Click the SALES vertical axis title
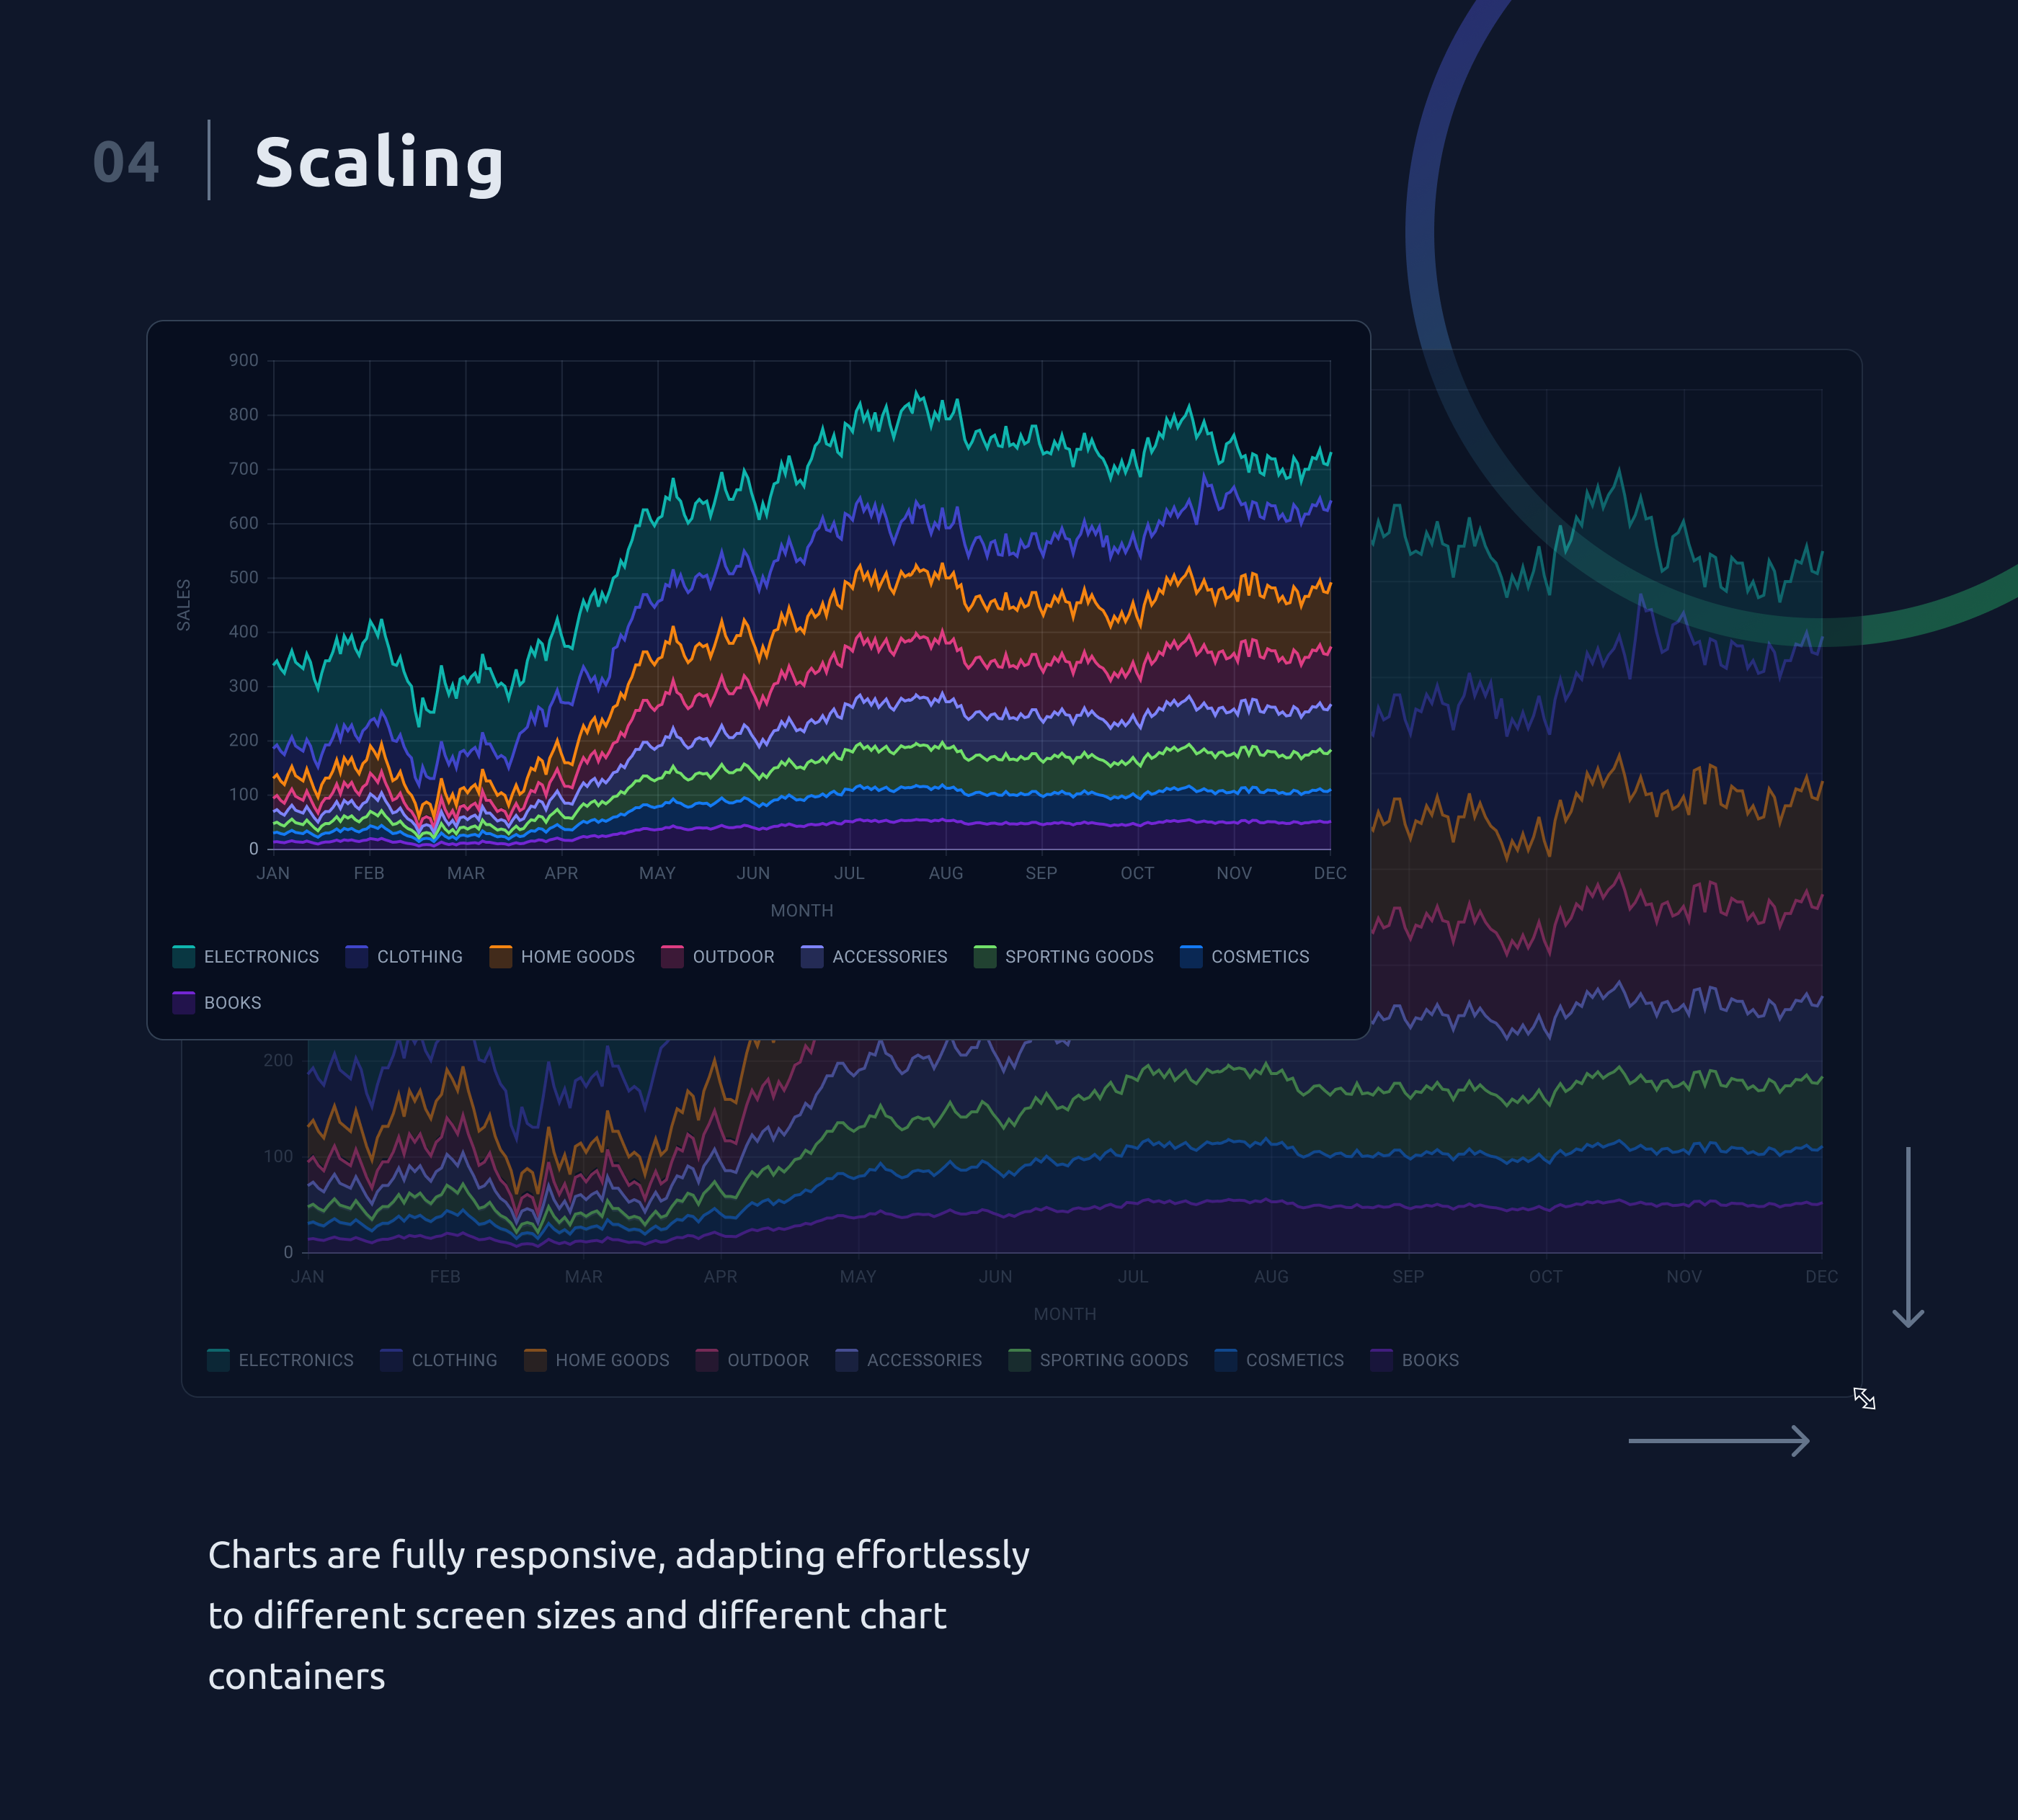 click(x=183, y=605)
